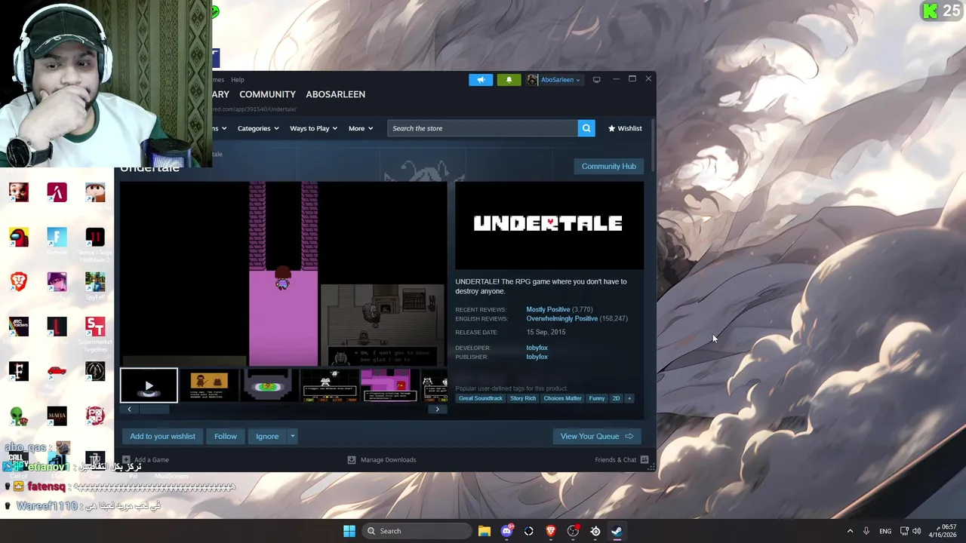Click Add to your wishlist
Viewport: 966px width, 543px height.
(x=162, y=436)
